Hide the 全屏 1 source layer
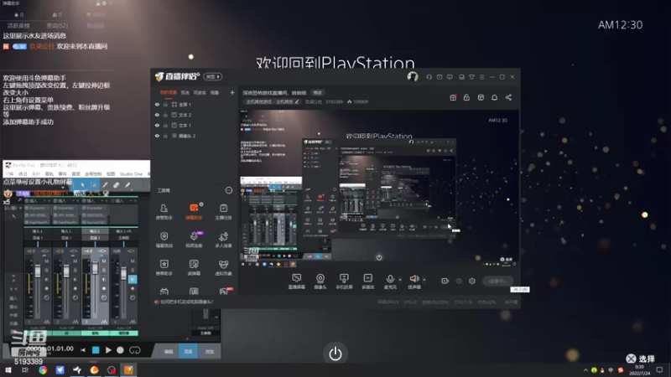This screenshot has width=671, height=377. 157,104
